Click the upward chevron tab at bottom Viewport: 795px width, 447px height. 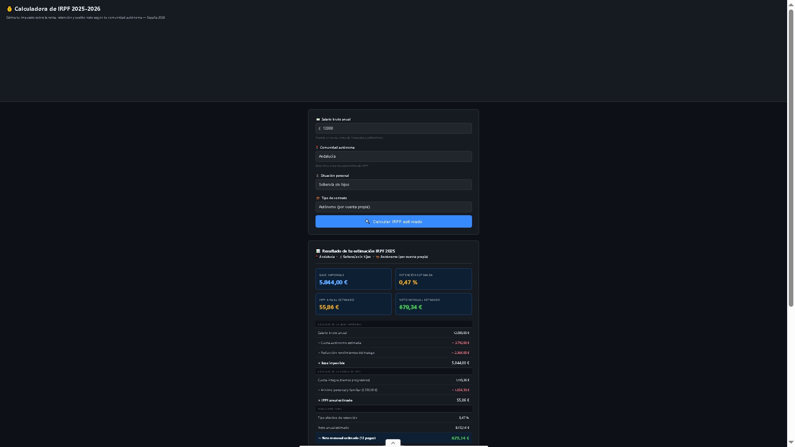pos(393,443)
